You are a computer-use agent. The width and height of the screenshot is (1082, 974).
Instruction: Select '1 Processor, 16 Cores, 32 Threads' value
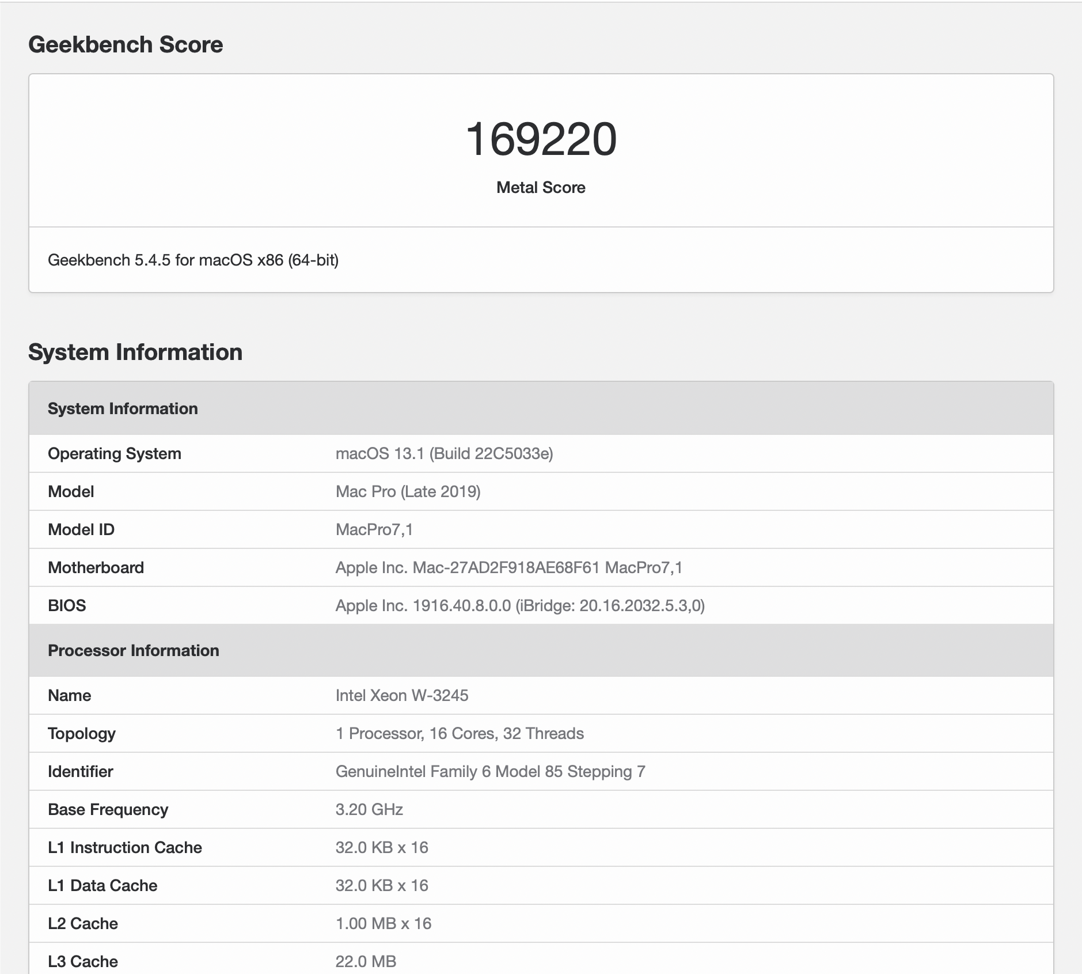pyautogui.click(x=460, y=733)
